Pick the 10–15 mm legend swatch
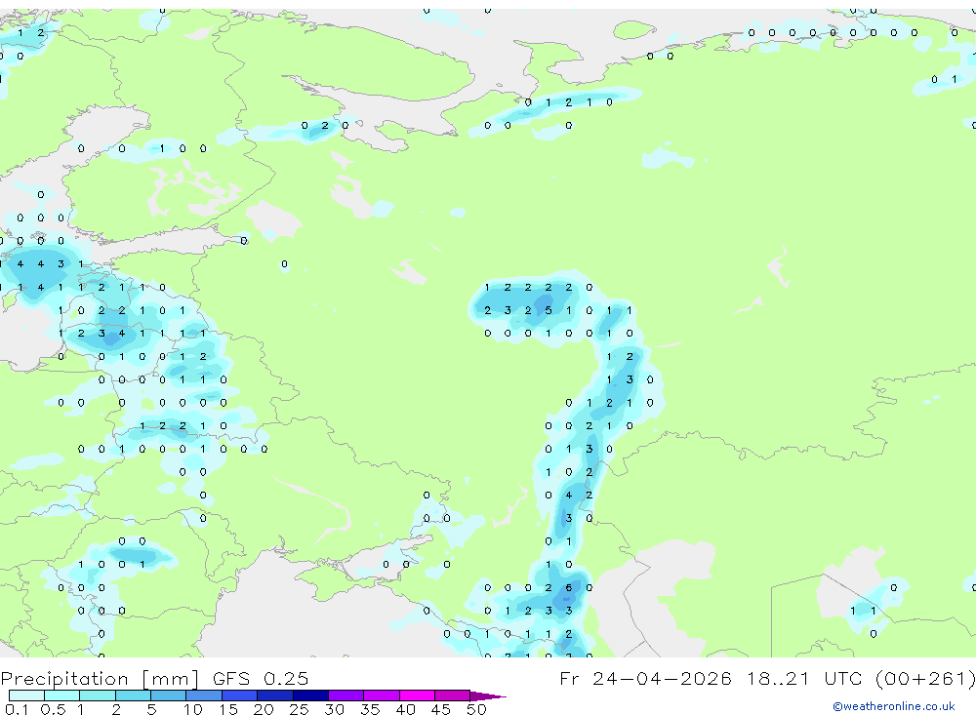Image resolution: width=976 pixels, height=715 pixels. pyautogui.click(x=204, y=695)
